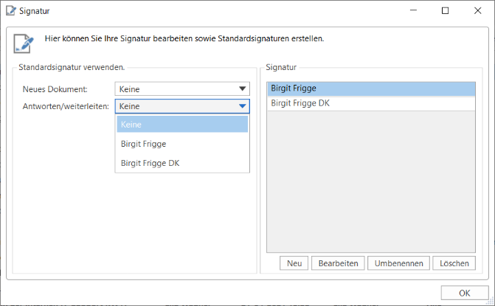The width and height of the screenshot is (495, 306).
Task: Choose Keine from the open dropdown list
Action: [182, 125]
